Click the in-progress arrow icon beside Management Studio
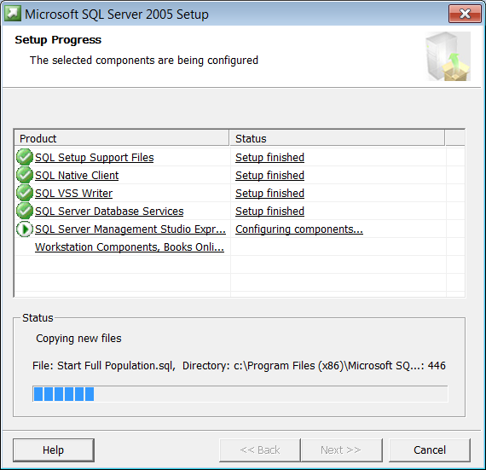 (x=25, y=229)
